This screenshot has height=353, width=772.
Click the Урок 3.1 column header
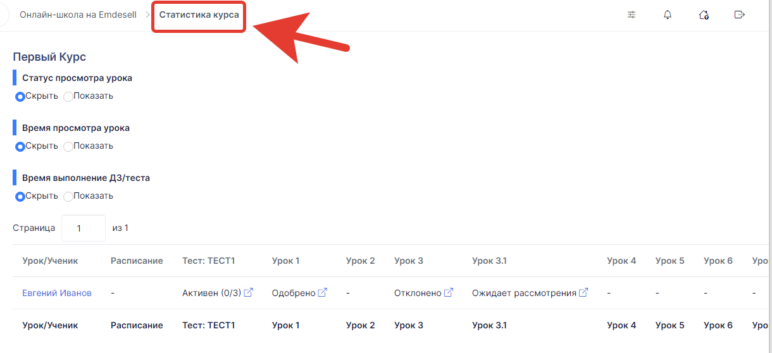(x=489, y=261)
